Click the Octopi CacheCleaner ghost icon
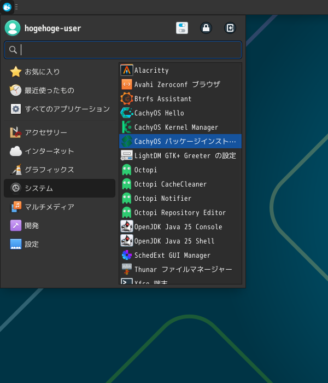328x383 pixels. [127, 184]
